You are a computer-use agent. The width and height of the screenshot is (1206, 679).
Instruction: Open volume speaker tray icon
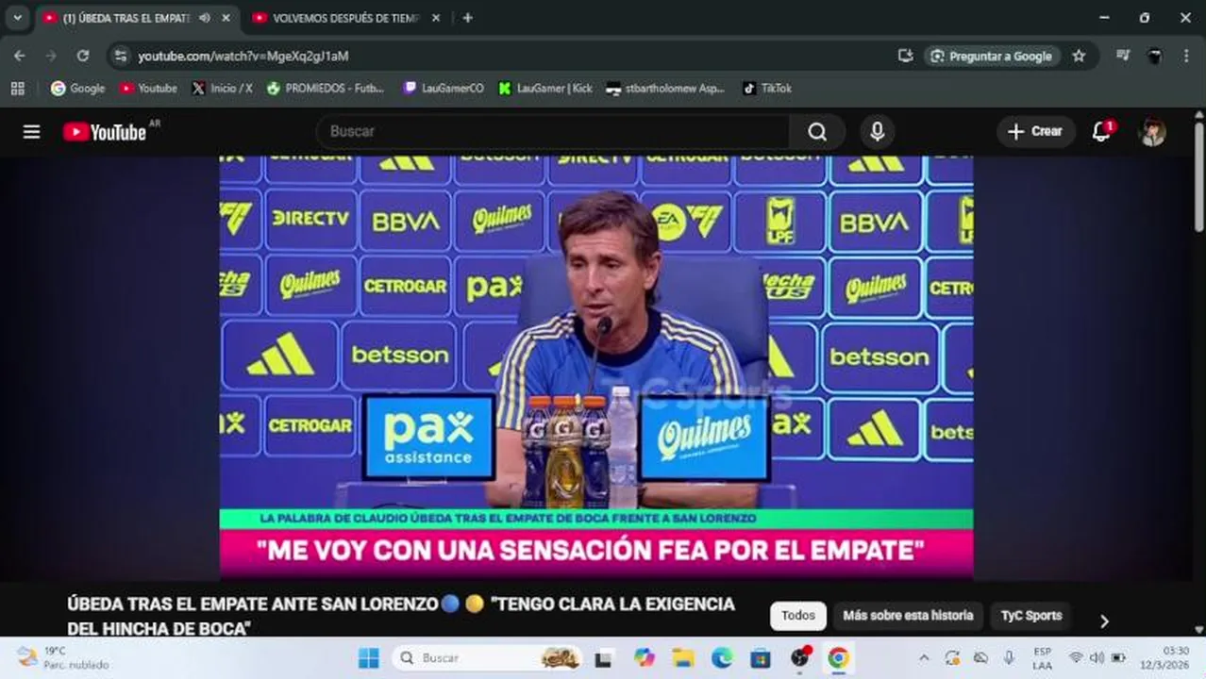click(x=1097, y=658)
